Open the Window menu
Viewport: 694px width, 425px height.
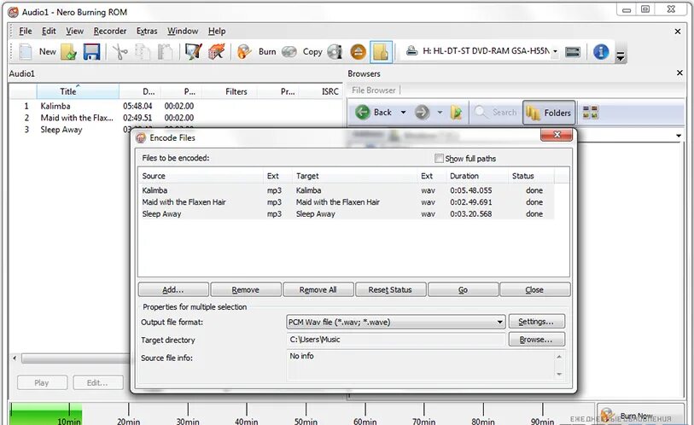point(183,31)
